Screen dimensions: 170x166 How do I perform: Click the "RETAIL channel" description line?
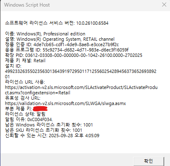[x=60, y=39]
